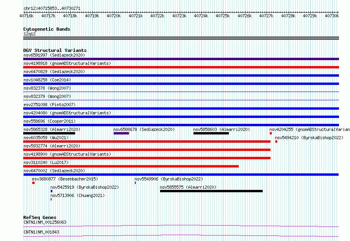Image resolution: width=350 pixels, height=241 pixels.
Task: Click the 40720k ruler position
Action: point(114,16)
